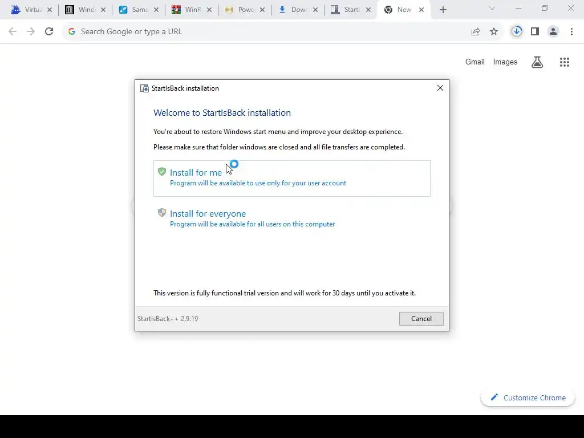584x438 pixels.
Task: Go forward with the browser forward arrow
Action: point(31,32)
